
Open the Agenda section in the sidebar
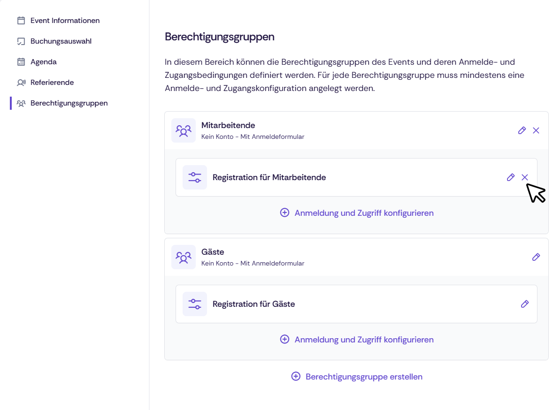tap(43, 61)
